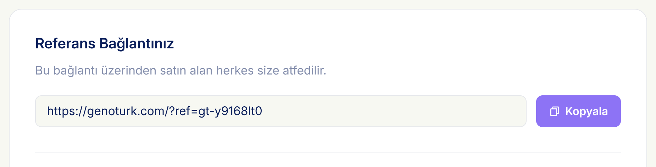The height and width of the screenshot is (167, 656).
Task: Click the description text under the heading
Action: pyautogui.click(x=180, y=71)
